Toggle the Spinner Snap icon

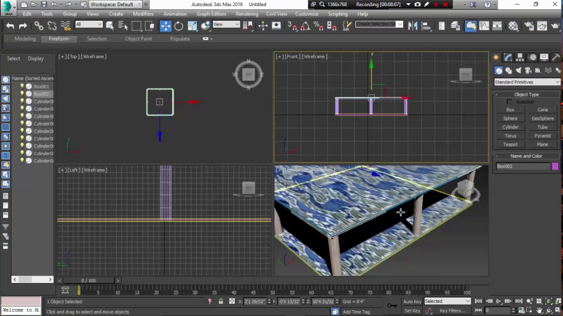332,26
